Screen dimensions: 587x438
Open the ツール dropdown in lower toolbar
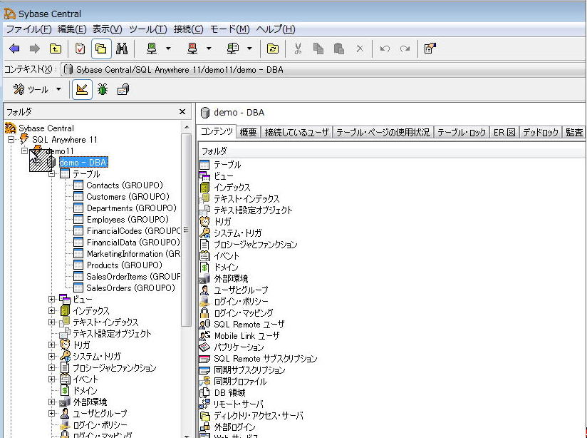click(x=58, y=90)
